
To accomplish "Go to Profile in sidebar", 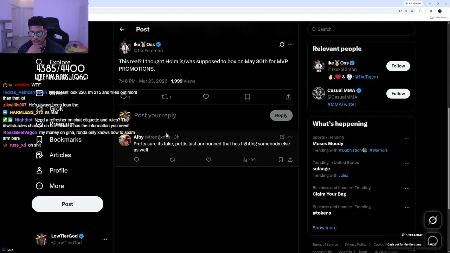I will point(58,170).
